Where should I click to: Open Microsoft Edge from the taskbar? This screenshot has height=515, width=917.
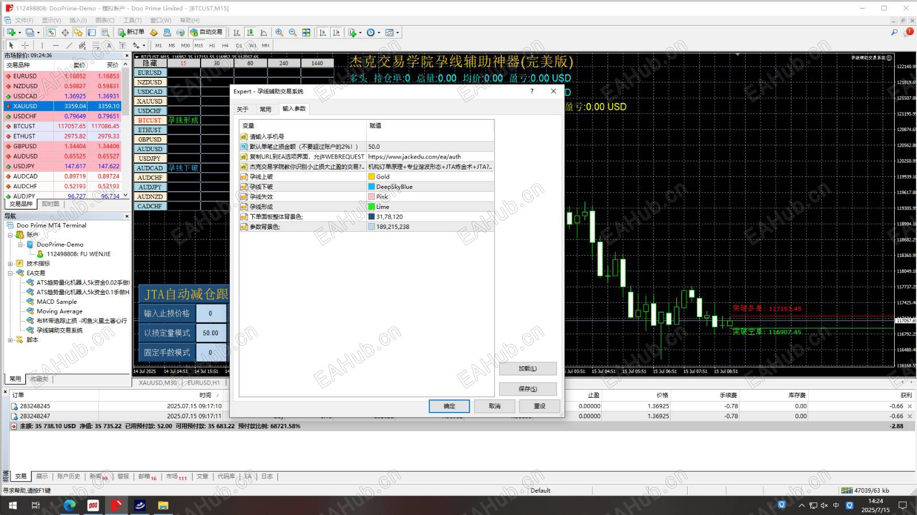click(x=70, y=505)
